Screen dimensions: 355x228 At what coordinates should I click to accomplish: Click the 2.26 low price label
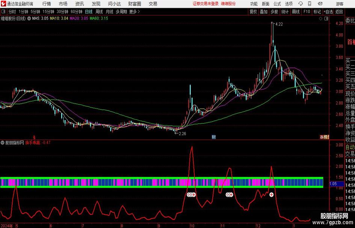(182, 134)
